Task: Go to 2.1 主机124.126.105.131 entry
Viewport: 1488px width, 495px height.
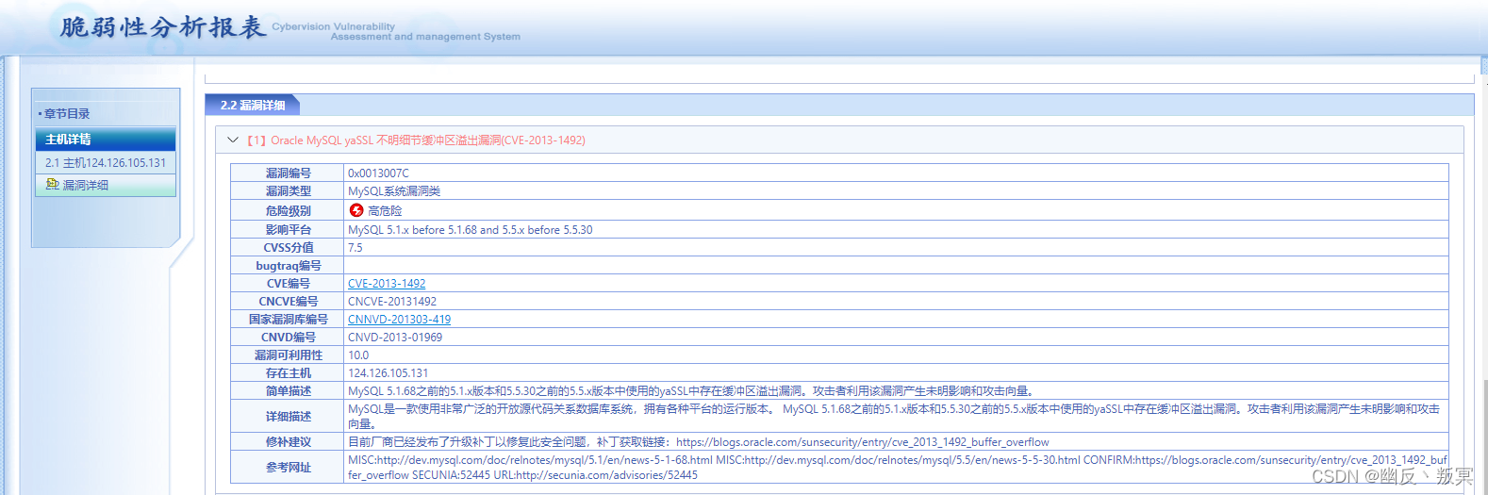Action: (106, 163)
